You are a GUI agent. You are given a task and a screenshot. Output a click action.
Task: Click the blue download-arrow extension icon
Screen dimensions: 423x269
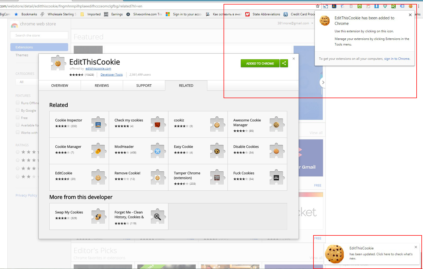click(377, 6)
